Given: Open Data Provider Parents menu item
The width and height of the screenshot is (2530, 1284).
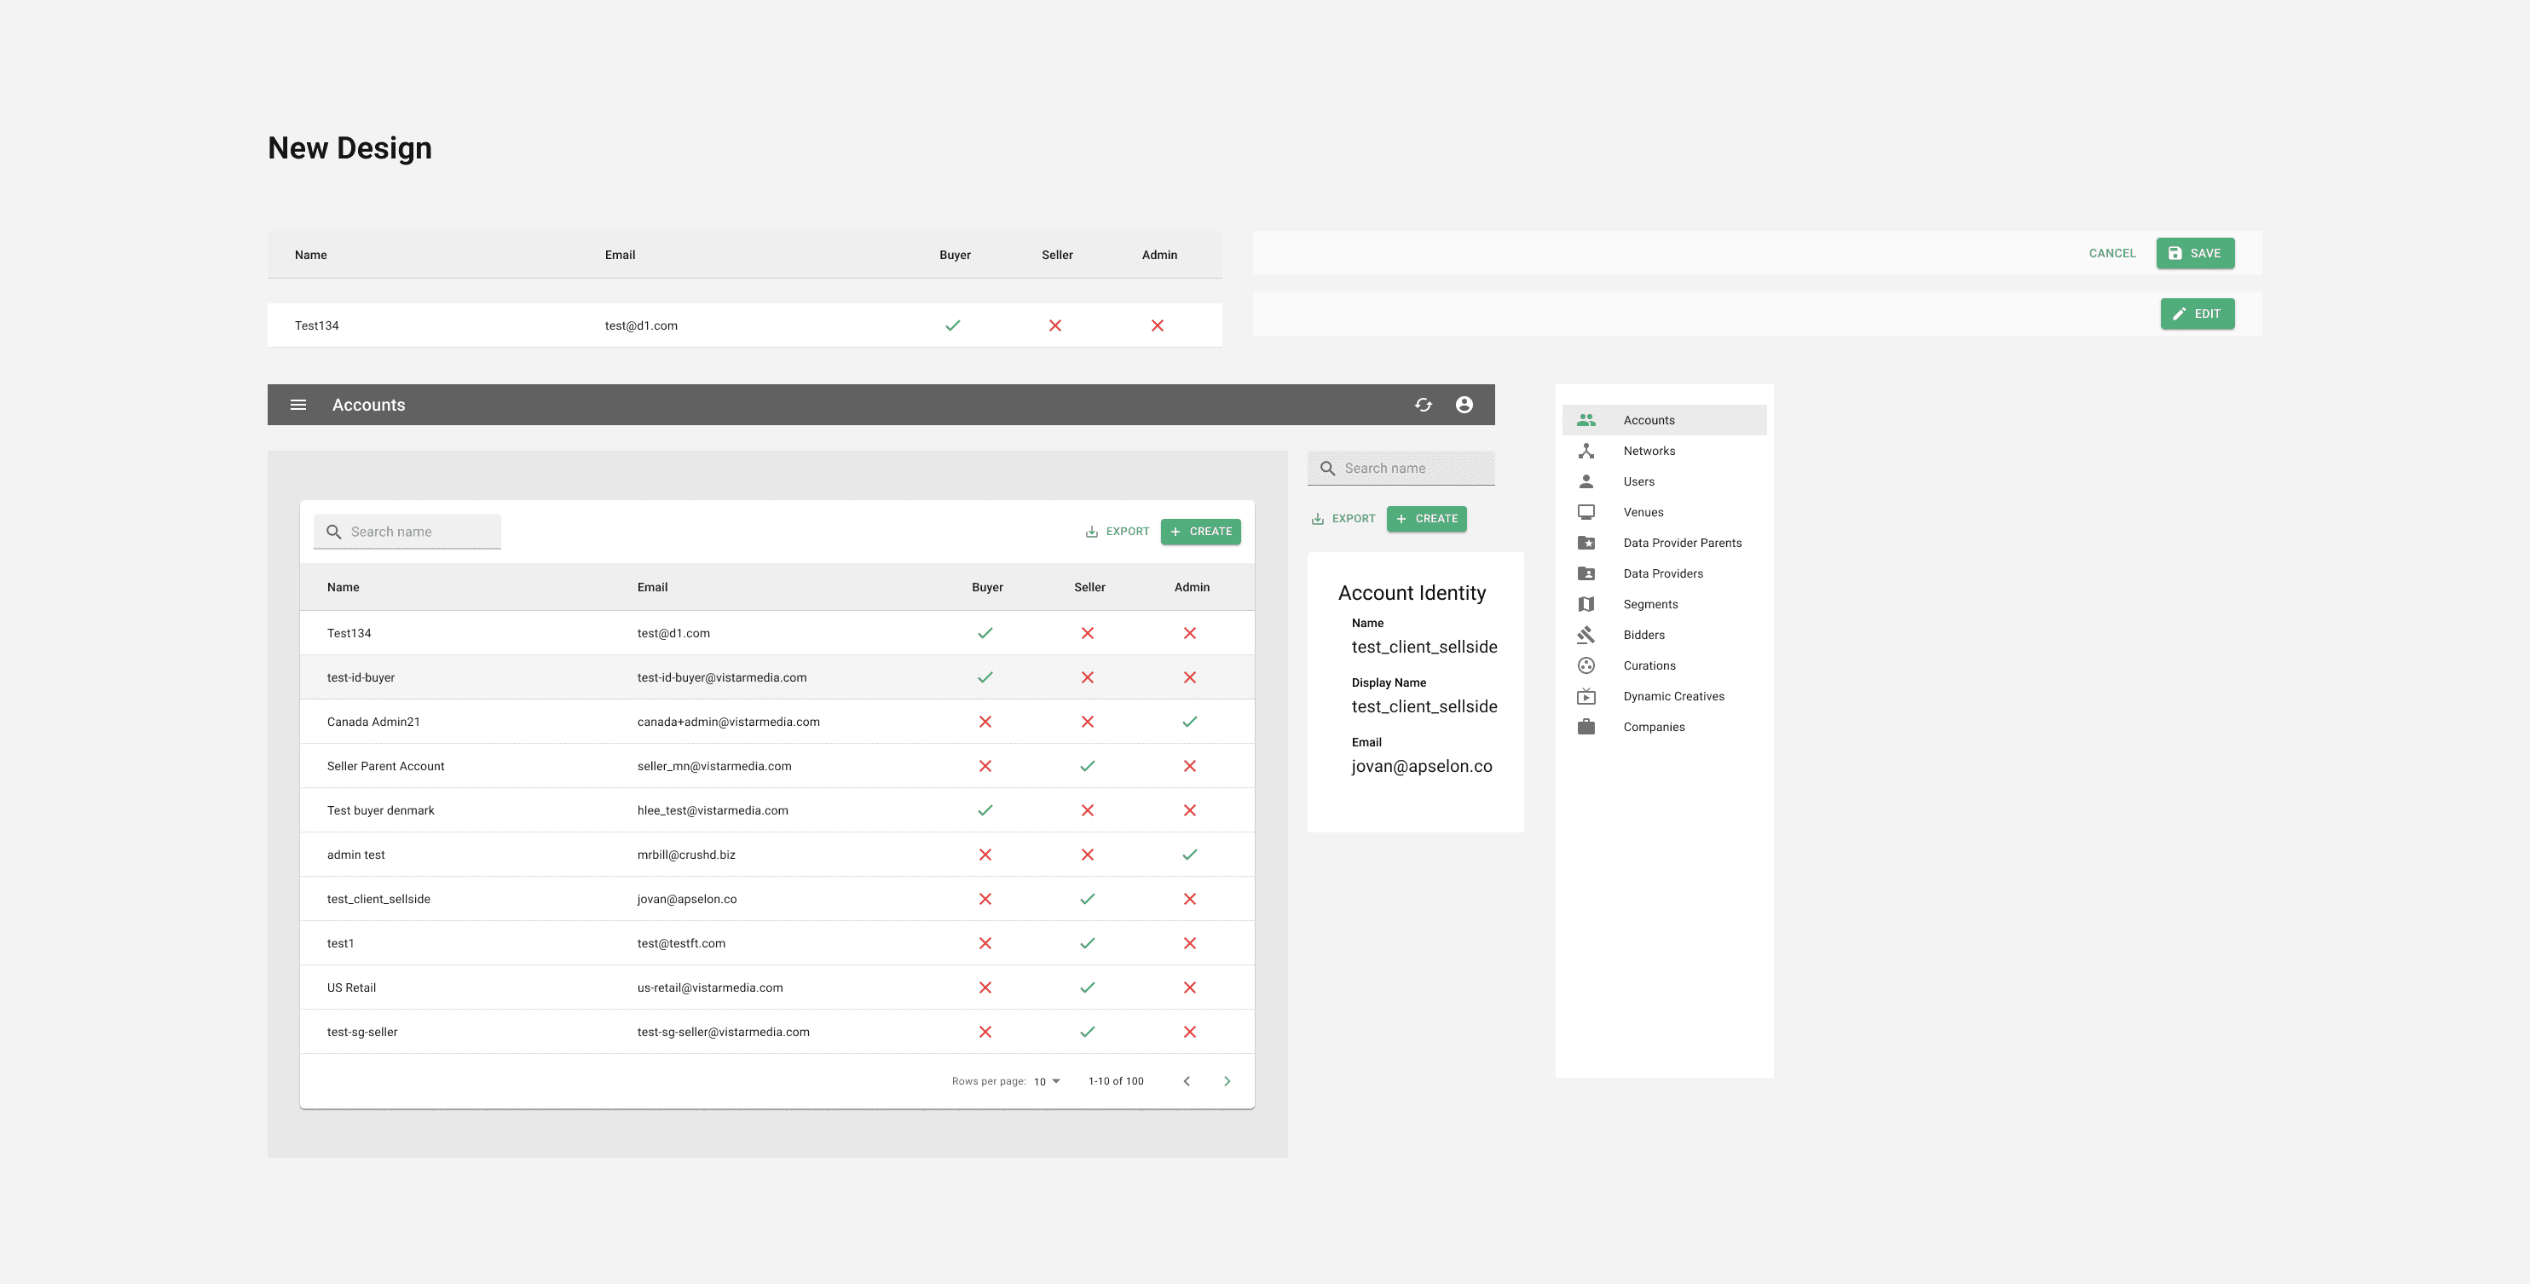Looking at the screenshot, I should coord(1682,543).
